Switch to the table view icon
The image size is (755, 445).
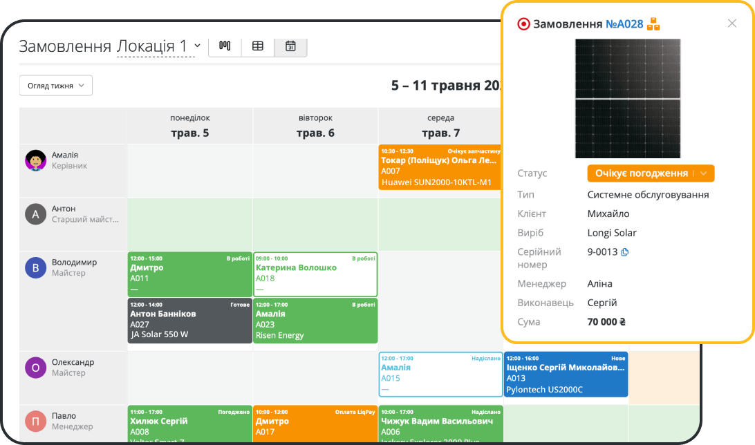tap(257, 46)
